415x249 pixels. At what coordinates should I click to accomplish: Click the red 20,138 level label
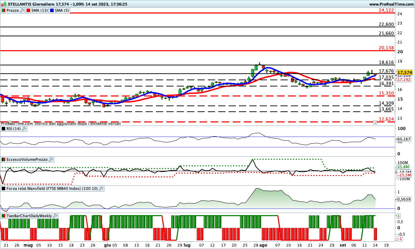(x=386, y=48)
